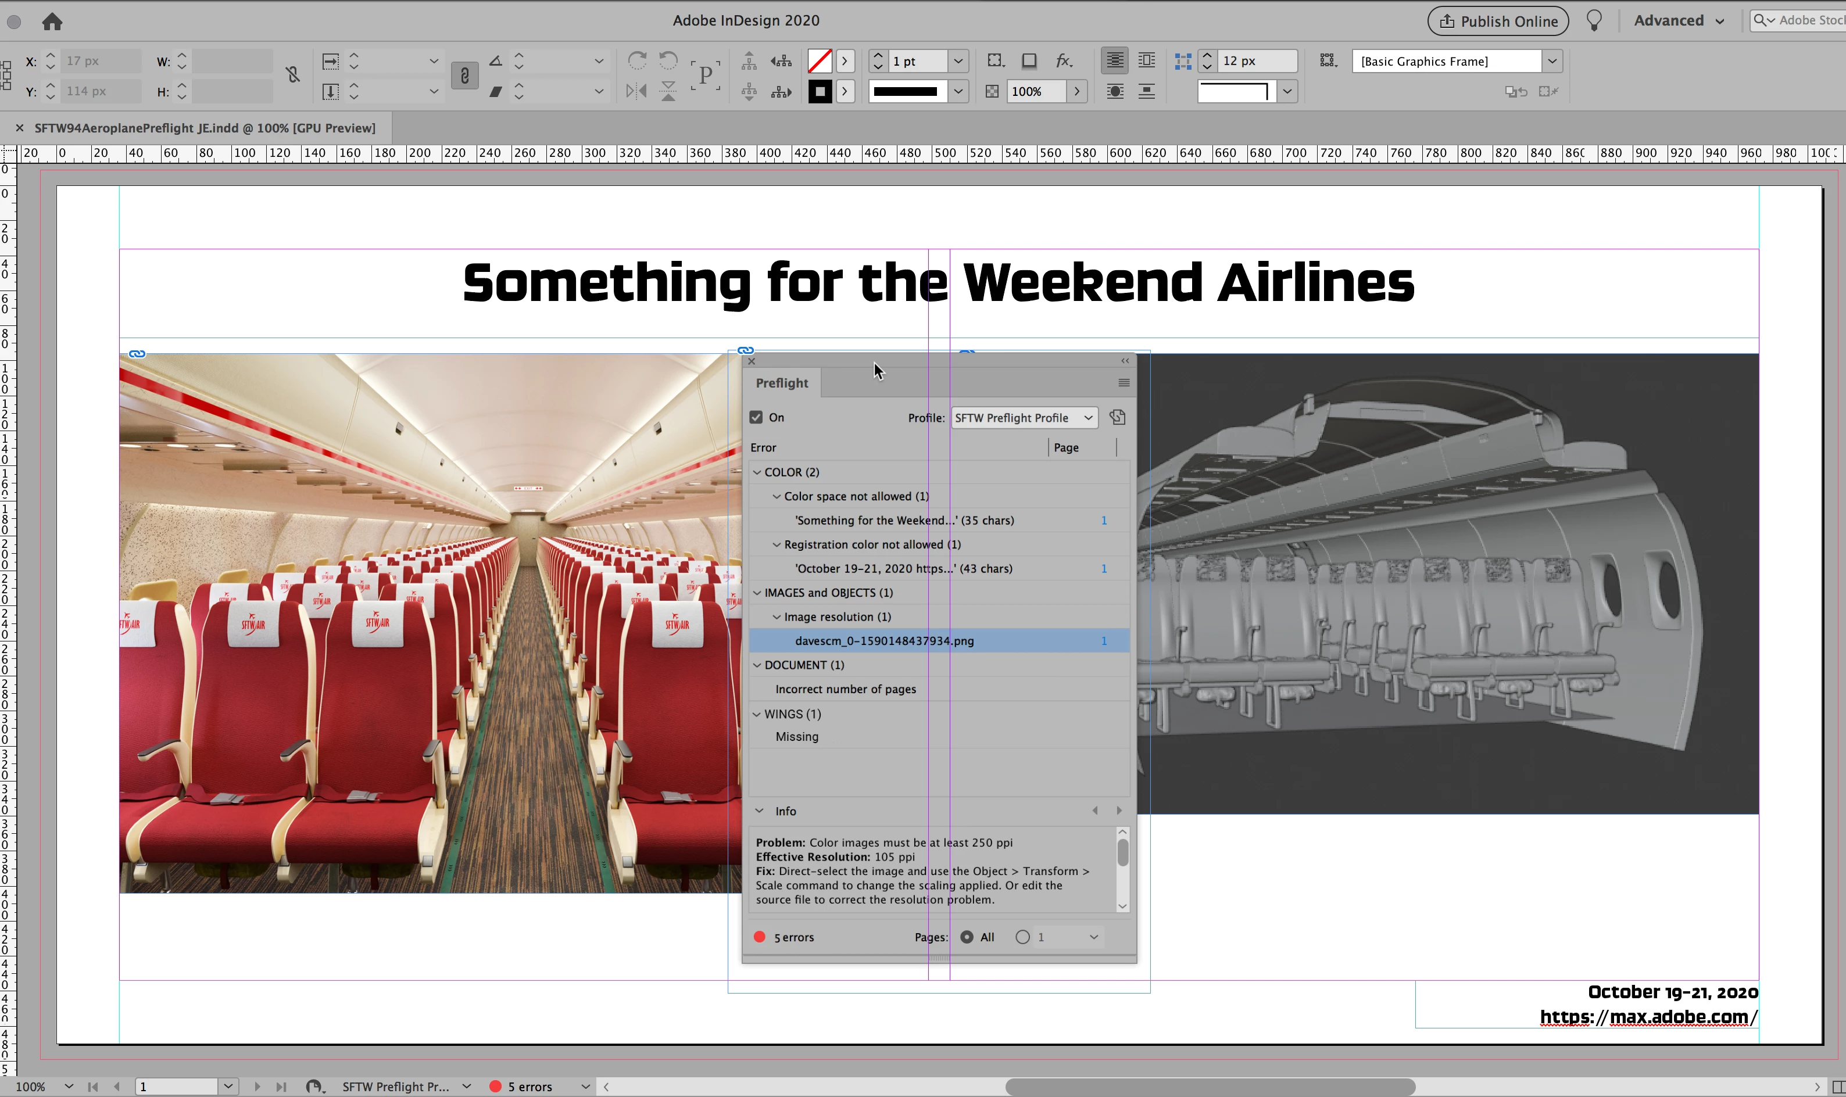
Task: Click the Publish Online button
Action: click(x=1498, y=21)
